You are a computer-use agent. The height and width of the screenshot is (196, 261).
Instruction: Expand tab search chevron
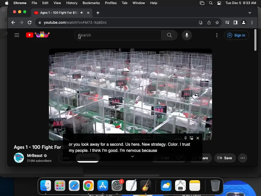click(250, 13)
